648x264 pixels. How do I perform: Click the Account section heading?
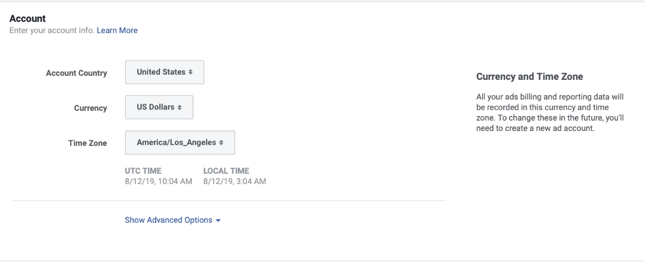(28, 19)
